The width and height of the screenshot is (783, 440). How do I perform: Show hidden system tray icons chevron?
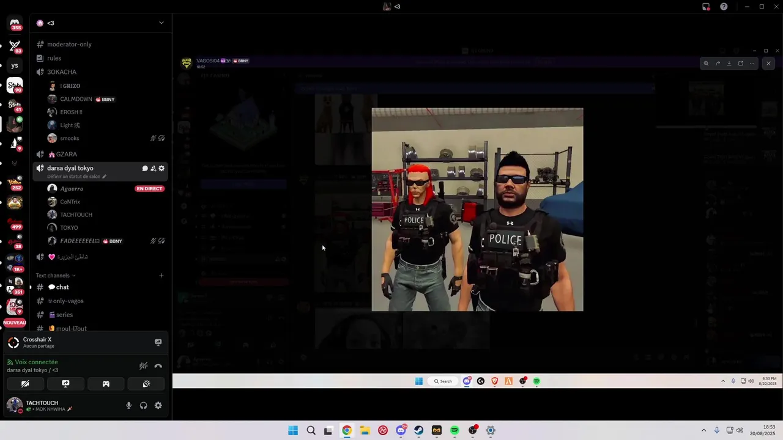703,430
